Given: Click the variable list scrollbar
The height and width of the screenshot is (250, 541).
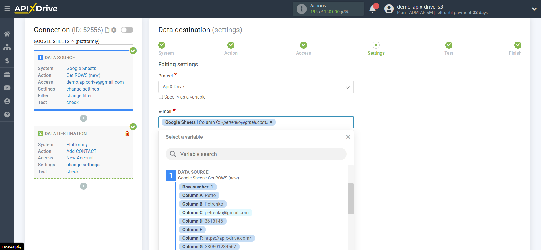Looking at the screenshot, I should [351, 198].
